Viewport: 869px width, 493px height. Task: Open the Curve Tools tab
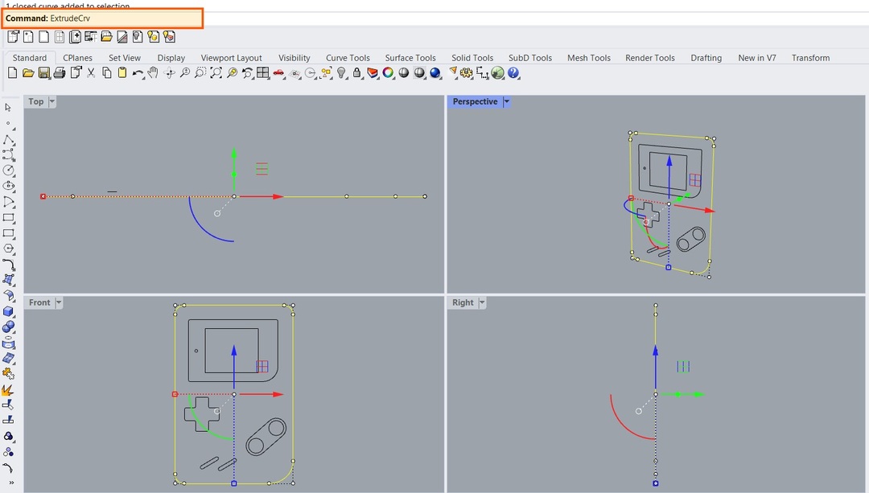(x=348, y=58)
